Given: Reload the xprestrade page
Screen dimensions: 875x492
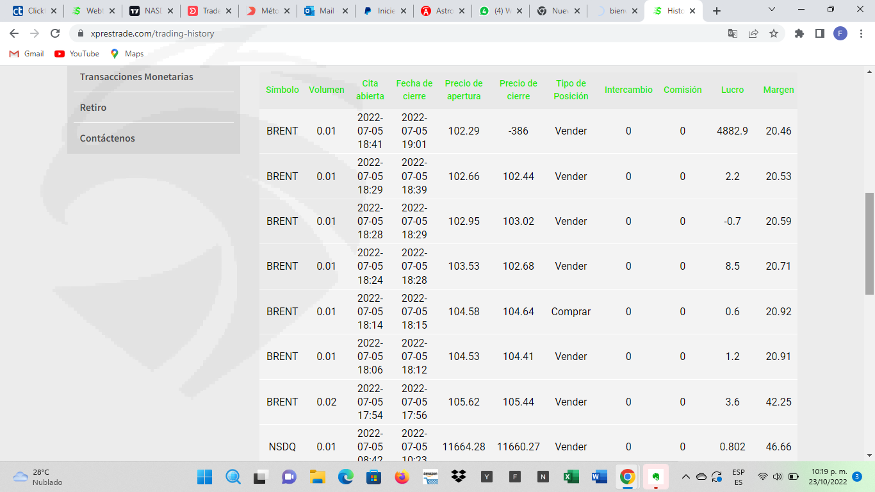Looking at the screenshot, I should (55, 33).
